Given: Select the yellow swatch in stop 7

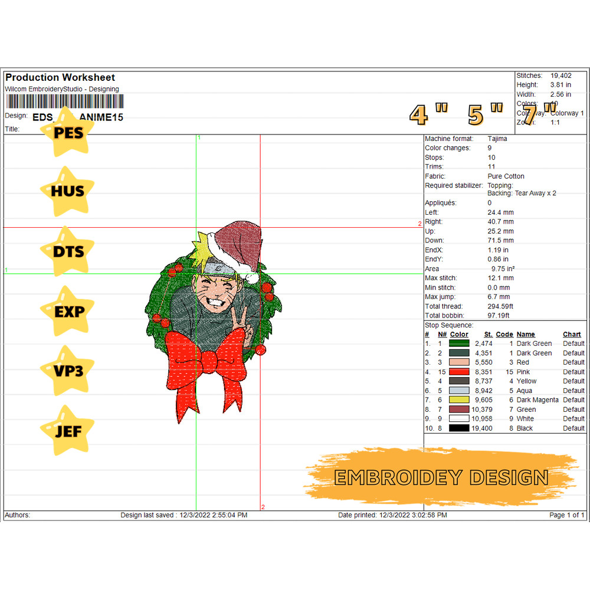Looking at the screenshot, I should point(459,400).
